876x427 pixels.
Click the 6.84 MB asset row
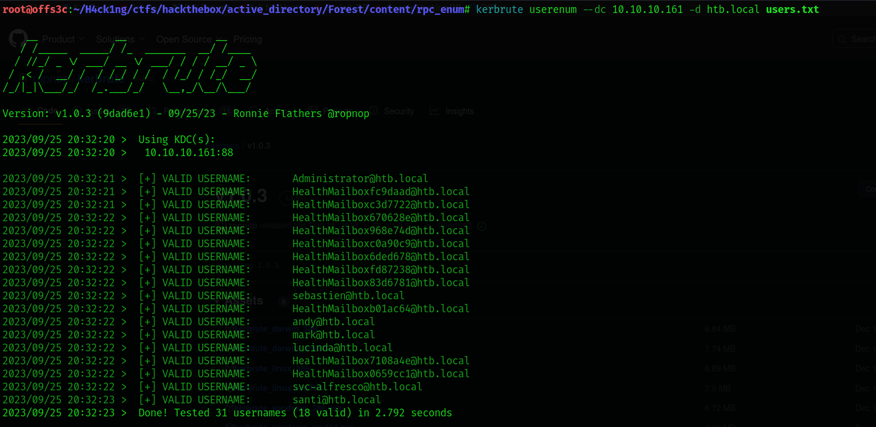point(550,329)
